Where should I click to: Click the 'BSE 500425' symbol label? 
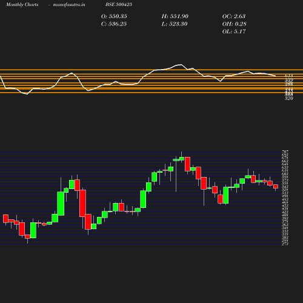click(x=119, y=4)
